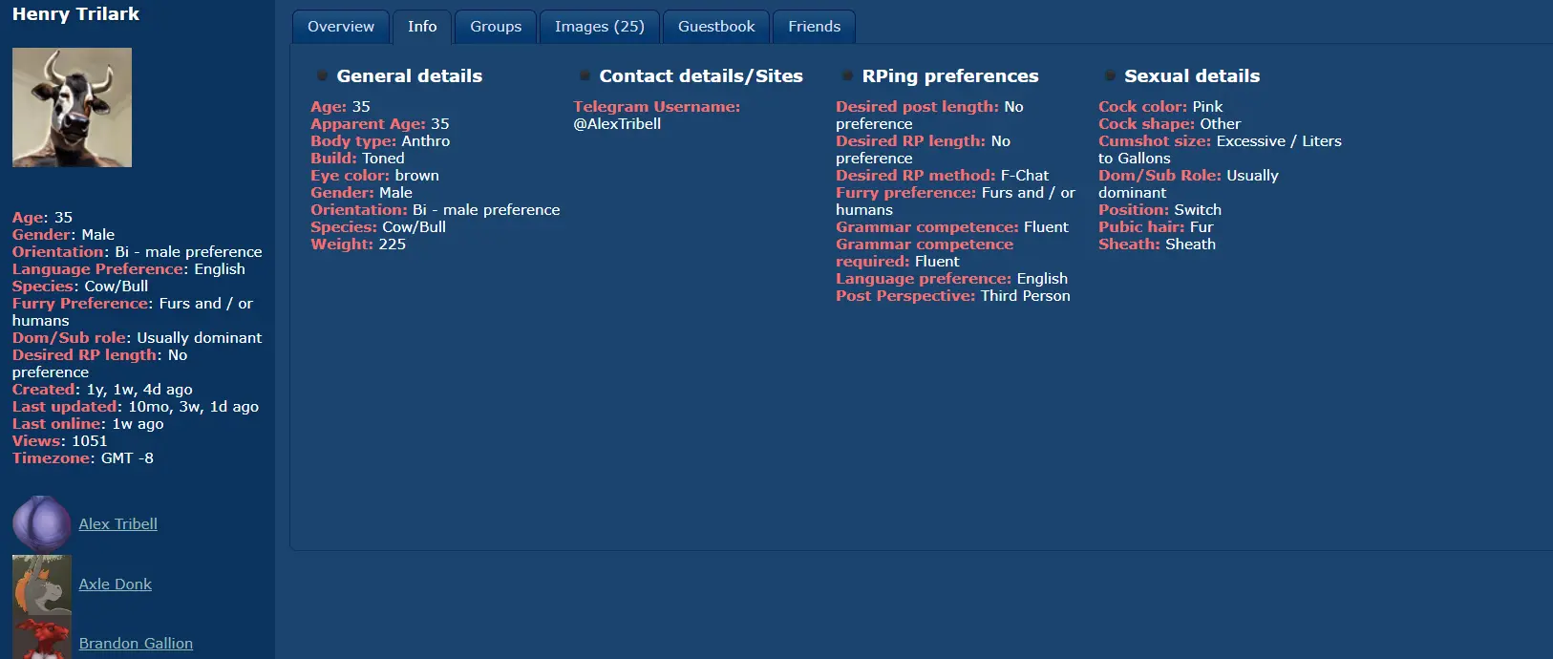
Task: Open the Axle Donk character link
Action: 116,584
